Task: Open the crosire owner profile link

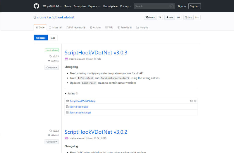Action: pos(42,17)
